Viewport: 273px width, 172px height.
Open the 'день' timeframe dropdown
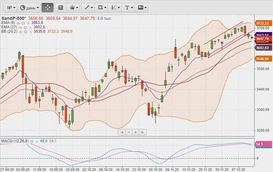(29, 7)
